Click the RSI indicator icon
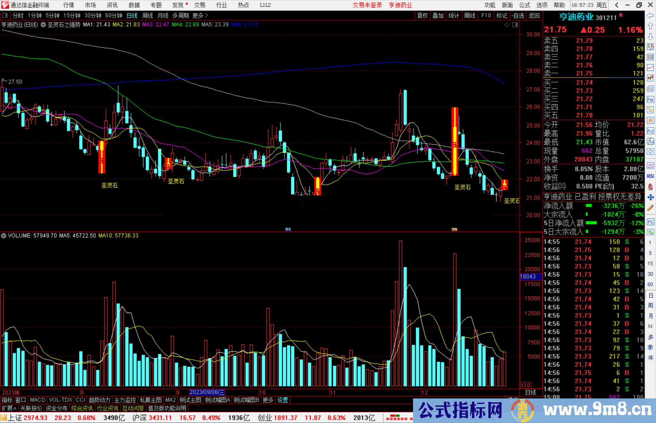 point(650,176)
